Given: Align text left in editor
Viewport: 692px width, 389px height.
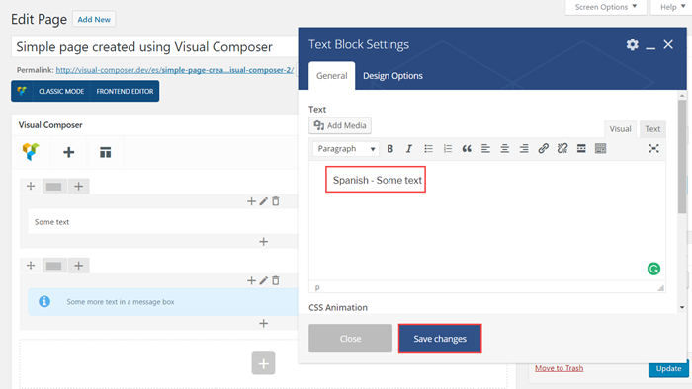Looking at the screenshot, I should tap(485, 149).
